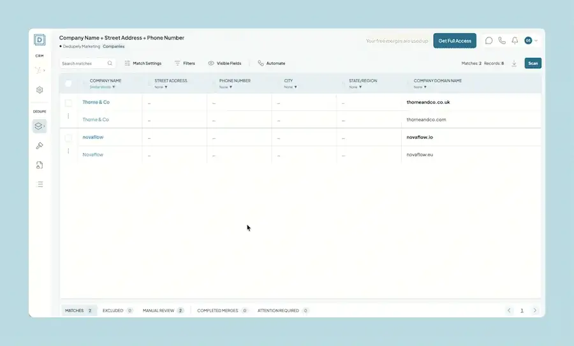The image size is (574, 346).
Task: Click the Get Full Access button
Action: [455, 41]
